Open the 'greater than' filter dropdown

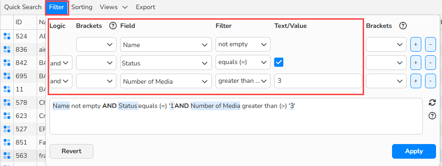tap(243, 81)
